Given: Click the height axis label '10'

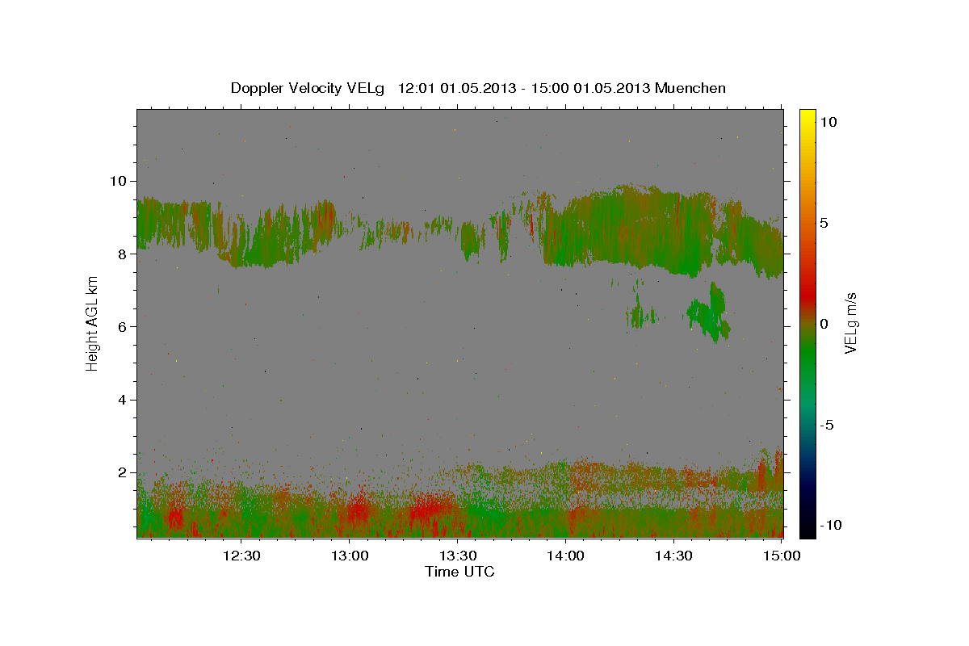Looking at the screenshot, I should pos(120,181).
